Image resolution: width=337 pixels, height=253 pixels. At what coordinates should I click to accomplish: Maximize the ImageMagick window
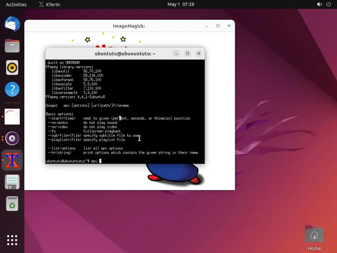coord(218,26)
